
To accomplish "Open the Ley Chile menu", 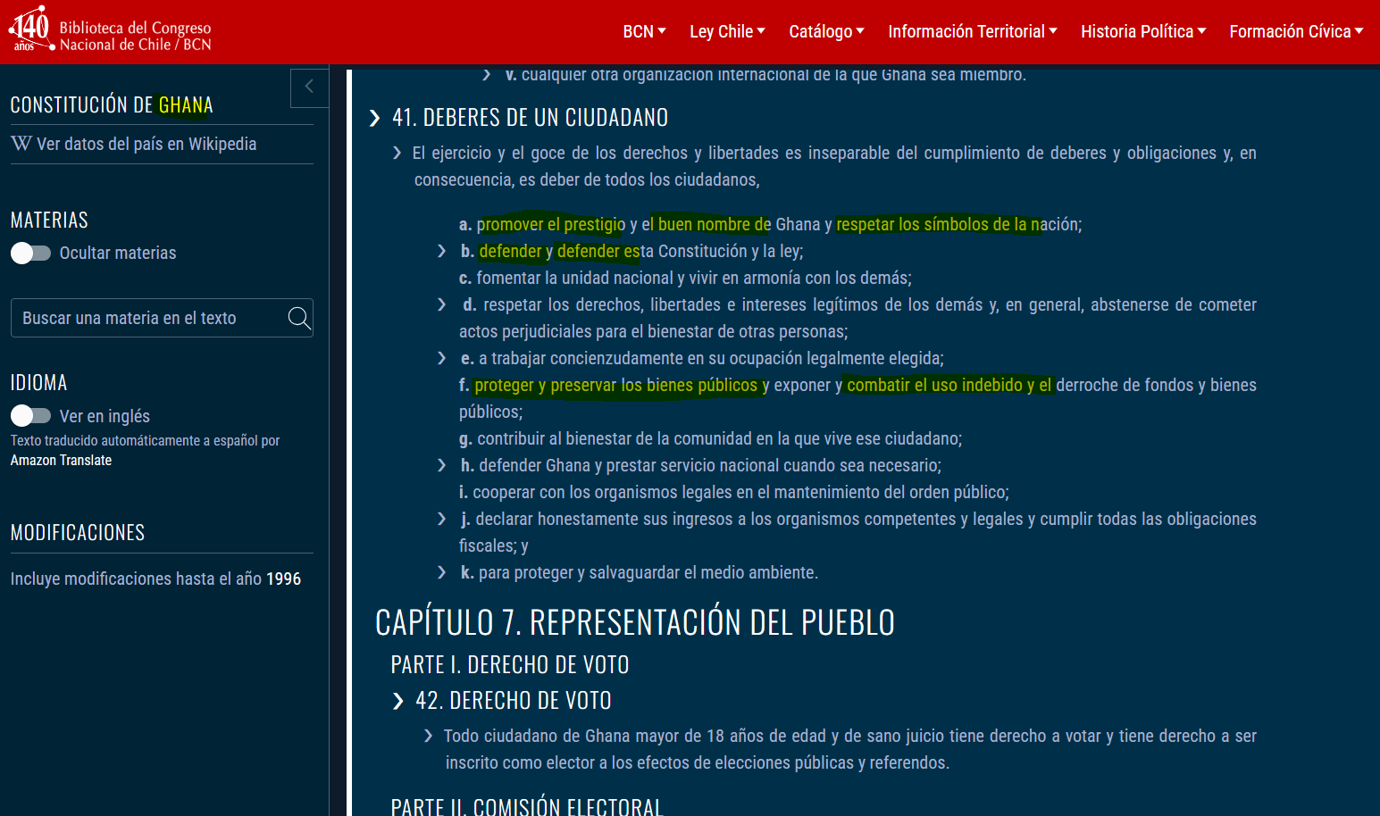I will 727,31.
